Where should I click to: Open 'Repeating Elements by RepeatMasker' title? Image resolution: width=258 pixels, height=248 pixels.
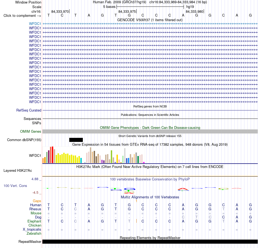150,238
